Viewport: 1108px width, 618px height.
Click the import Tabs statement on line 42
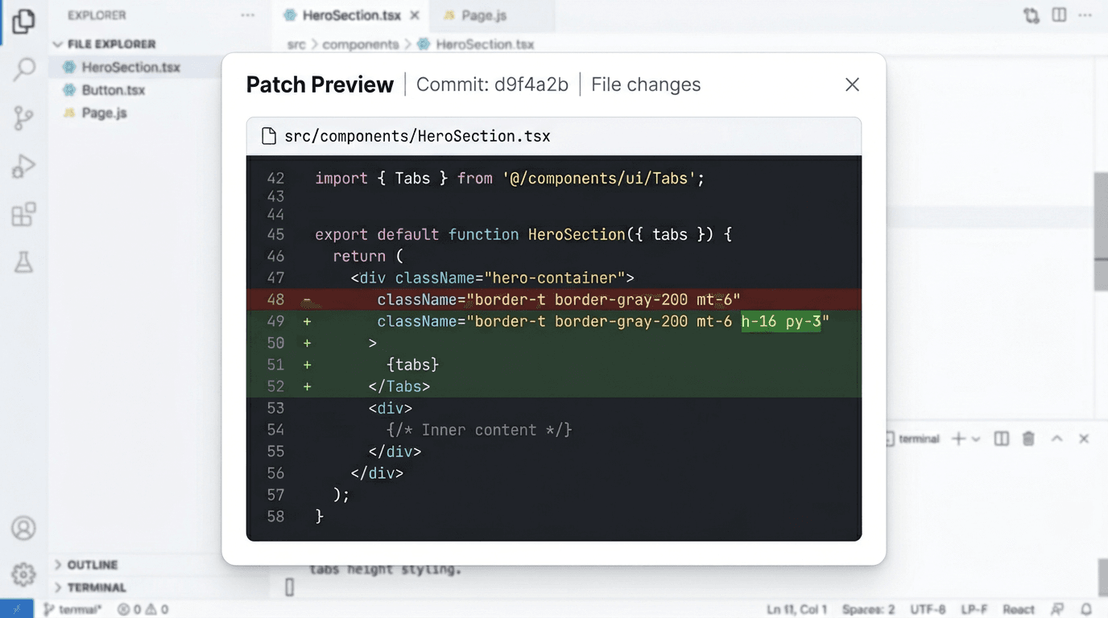[x=510, y=179]
